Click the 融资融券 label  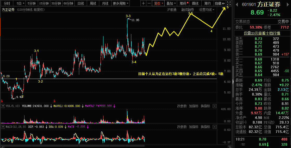(x=188, y=10)
